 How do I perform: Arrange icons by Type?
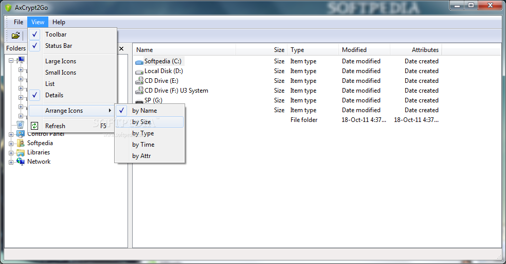click(150, 133)
